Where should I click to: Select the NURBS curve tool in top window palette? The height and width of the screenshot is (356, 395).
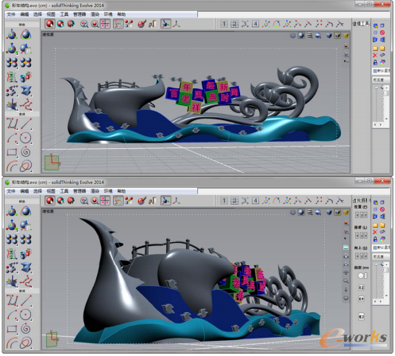tap(12, 124)
